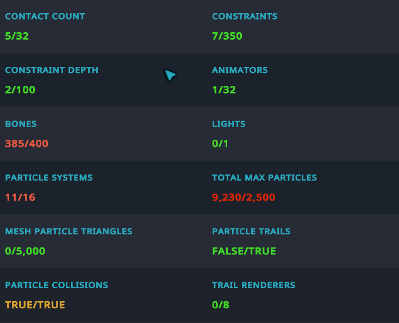Select the 2/100 constraint depth value
The width and height of the screenshot is (399, 323).
[20, 90]
